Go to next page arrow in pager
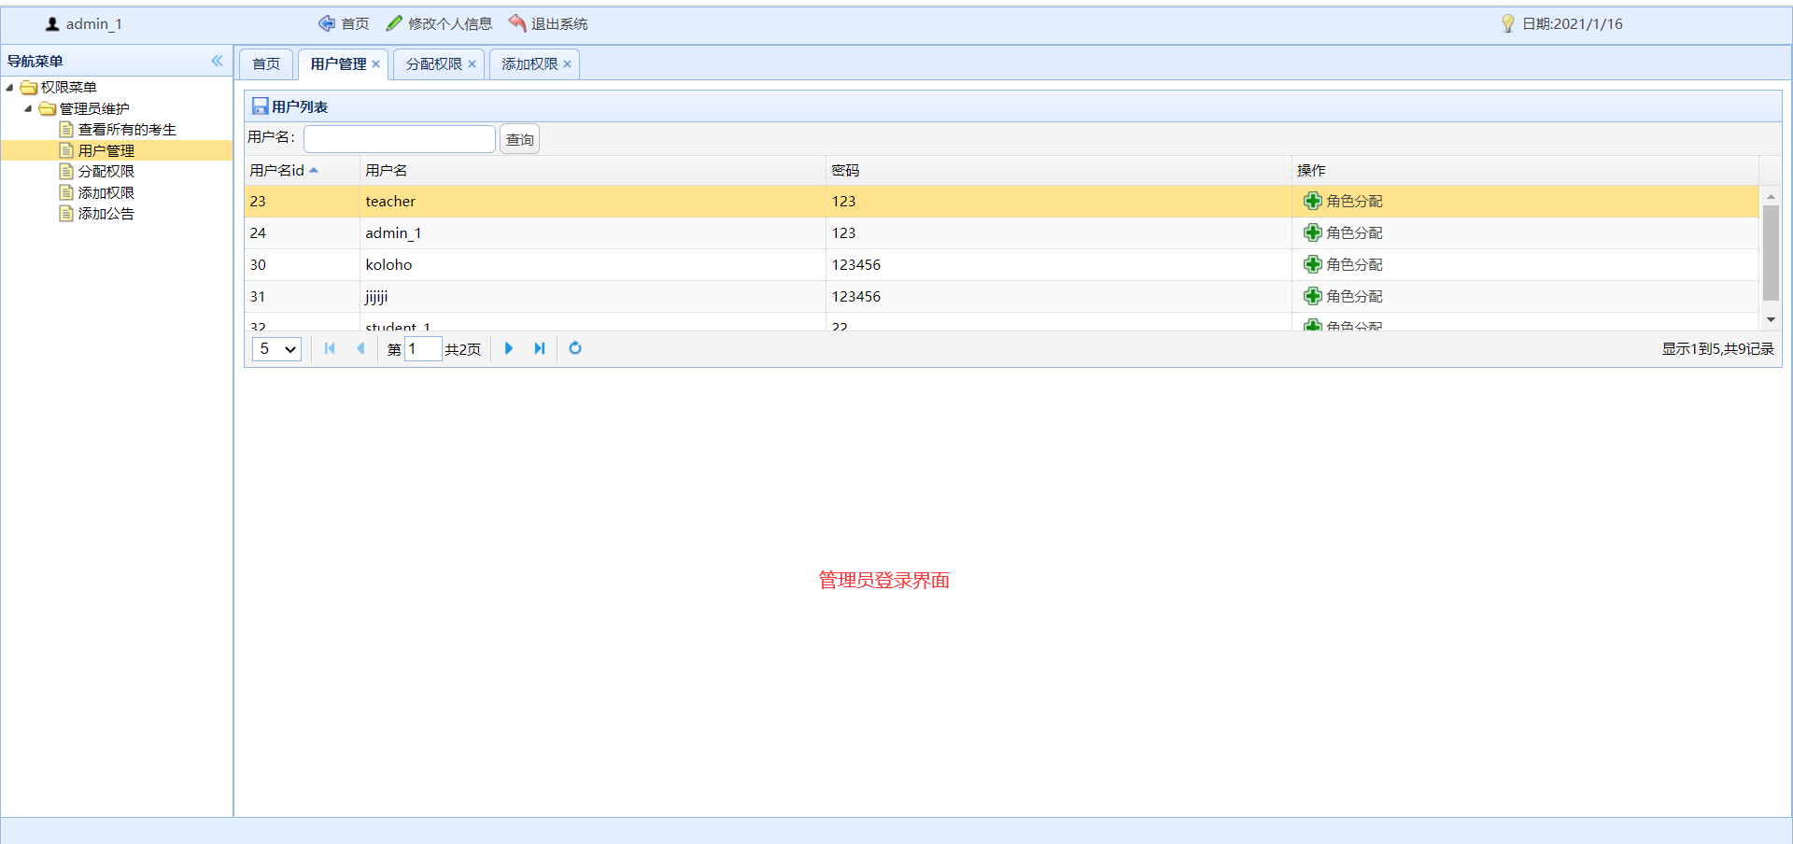The width and height of the screenshot is (1793, 844). [x=509, y=348]
